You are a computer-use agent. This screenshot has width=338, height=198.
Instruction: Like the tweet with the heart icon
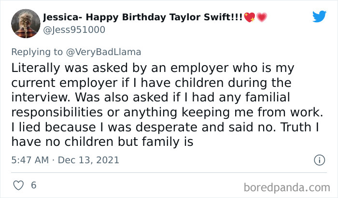click(17, 185)
